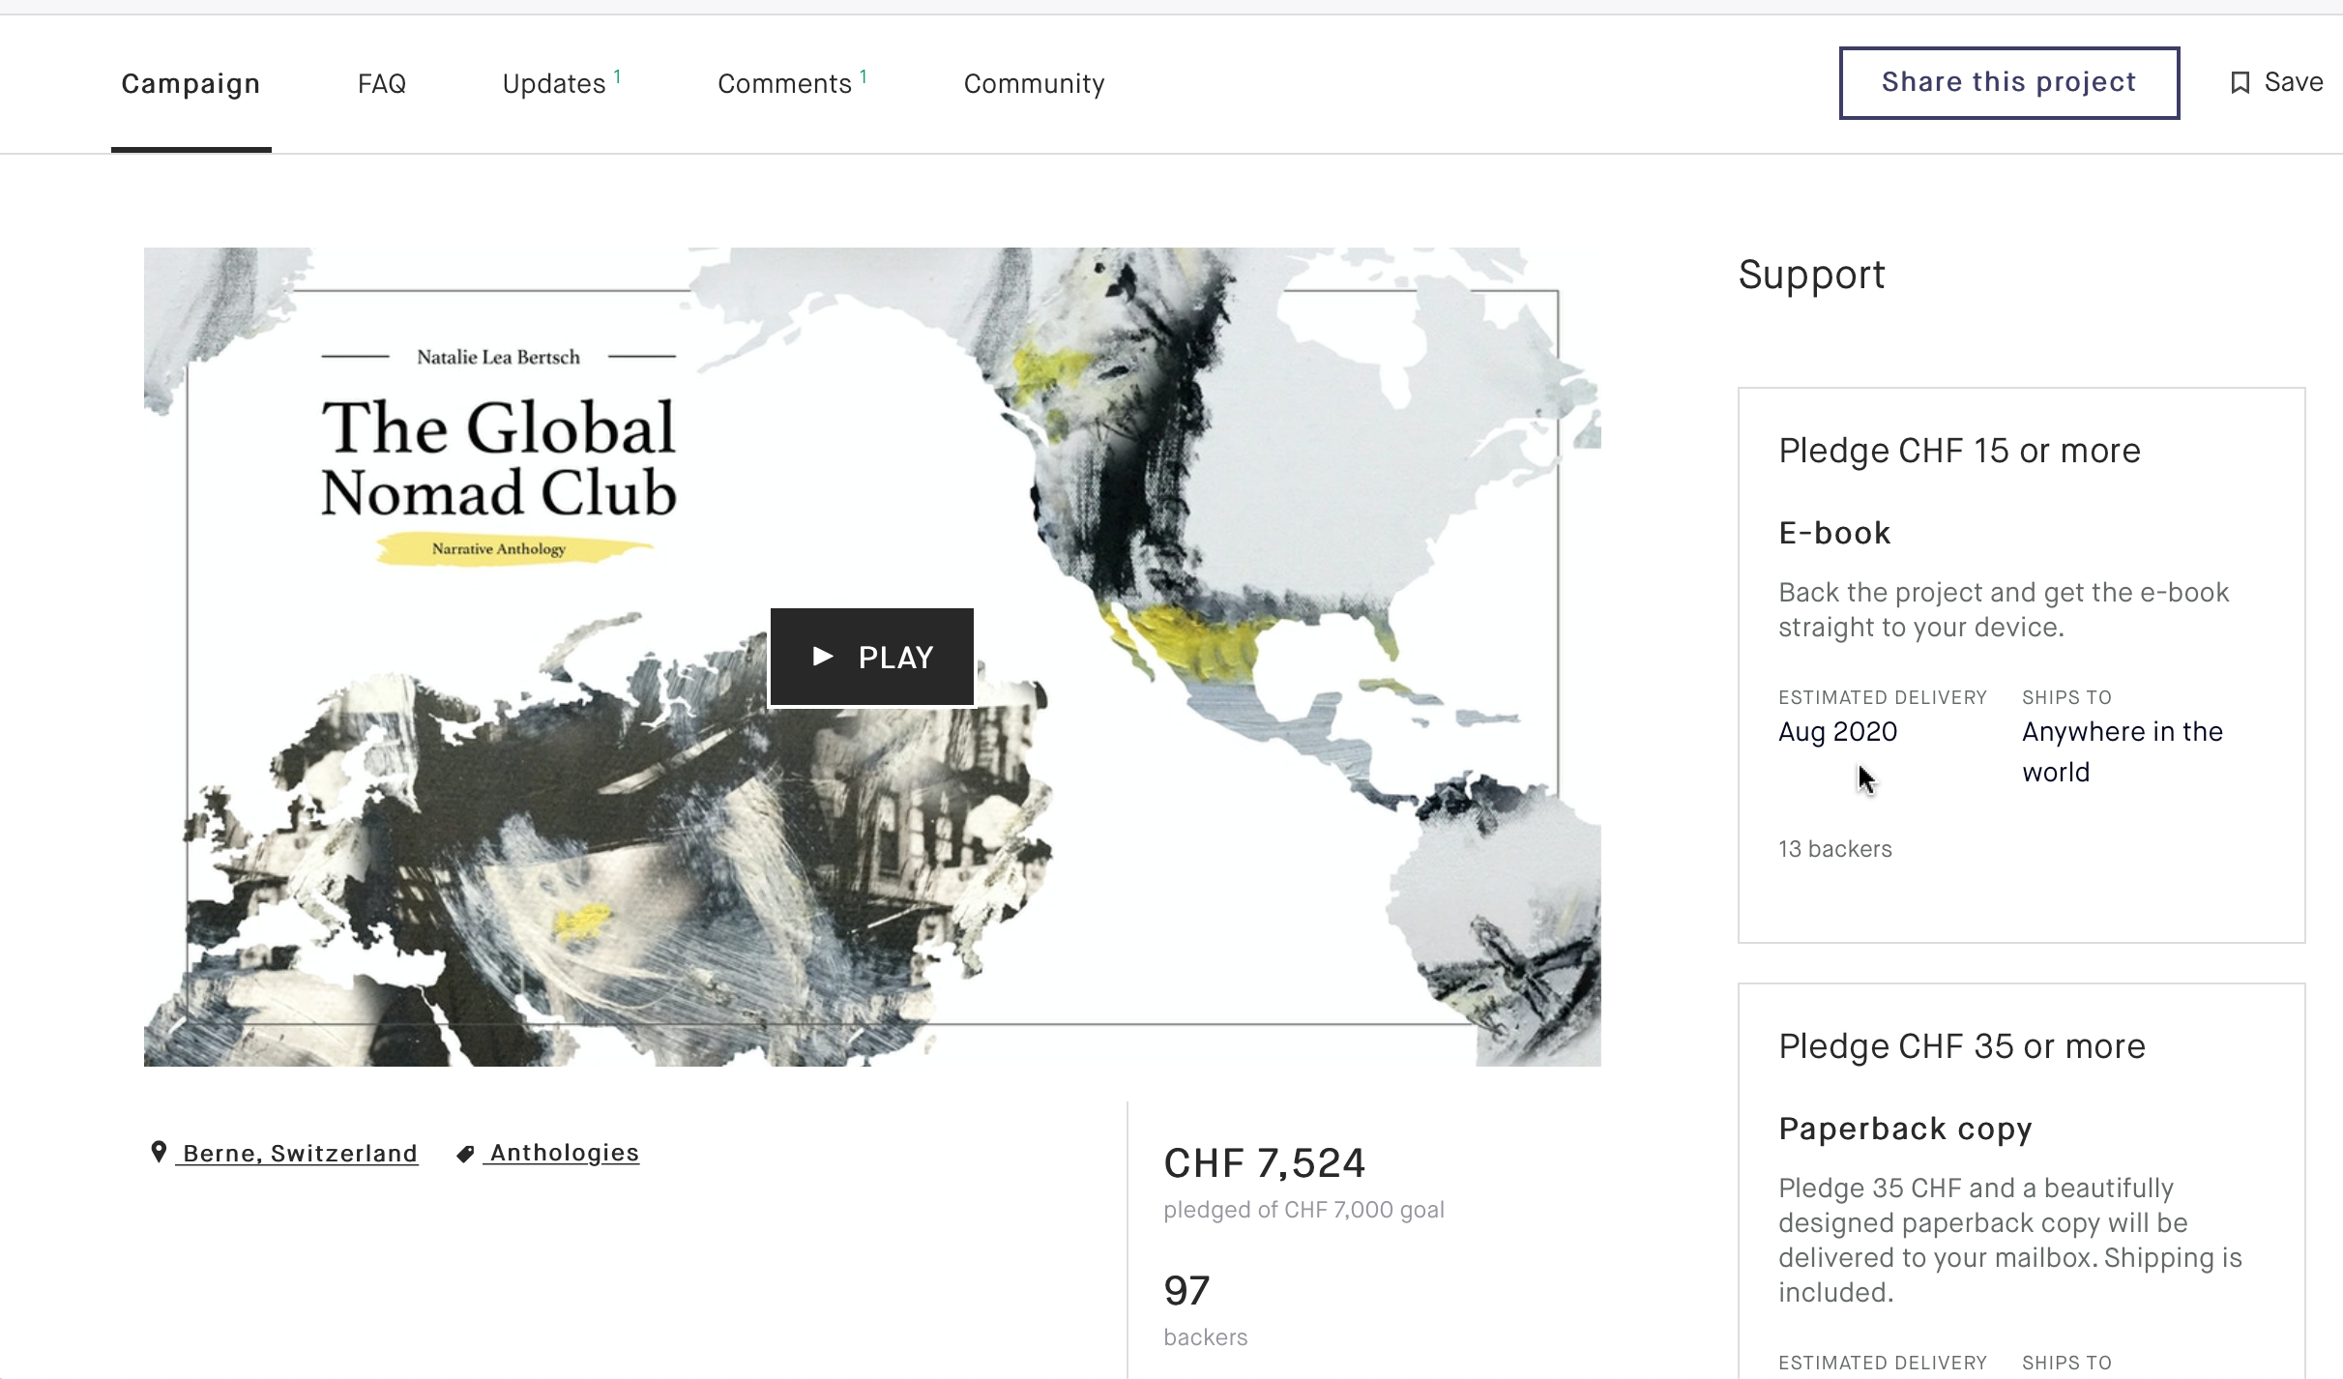Screen dimensions: 2343x1379
Task: Click the location pin icon
Action: pos(159,1152)
